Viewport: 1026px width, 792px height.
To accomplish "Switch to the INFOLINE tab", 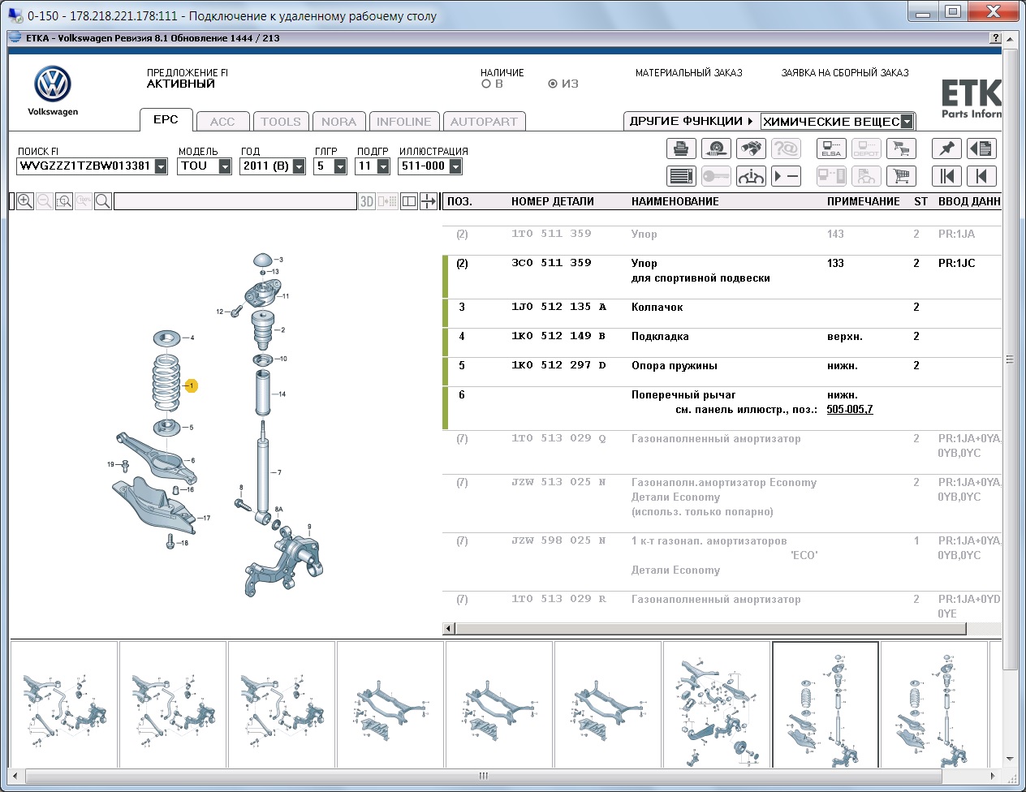I will point(404,122).
